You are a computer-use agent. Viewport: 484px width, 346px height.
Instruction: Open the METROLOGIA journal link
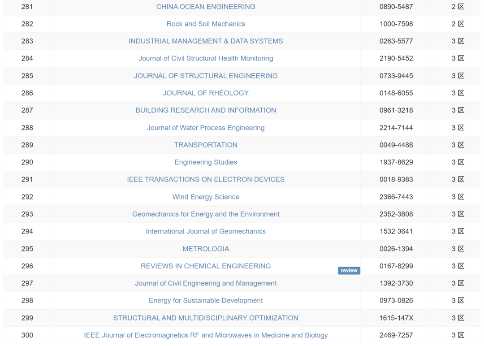[206, 249]
